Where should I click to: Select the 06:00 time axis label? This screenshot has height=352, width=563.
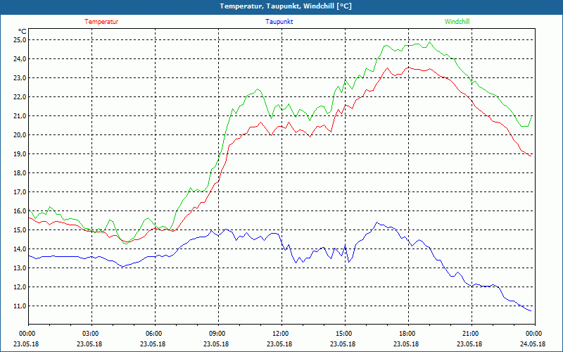(x=153, y=334)
